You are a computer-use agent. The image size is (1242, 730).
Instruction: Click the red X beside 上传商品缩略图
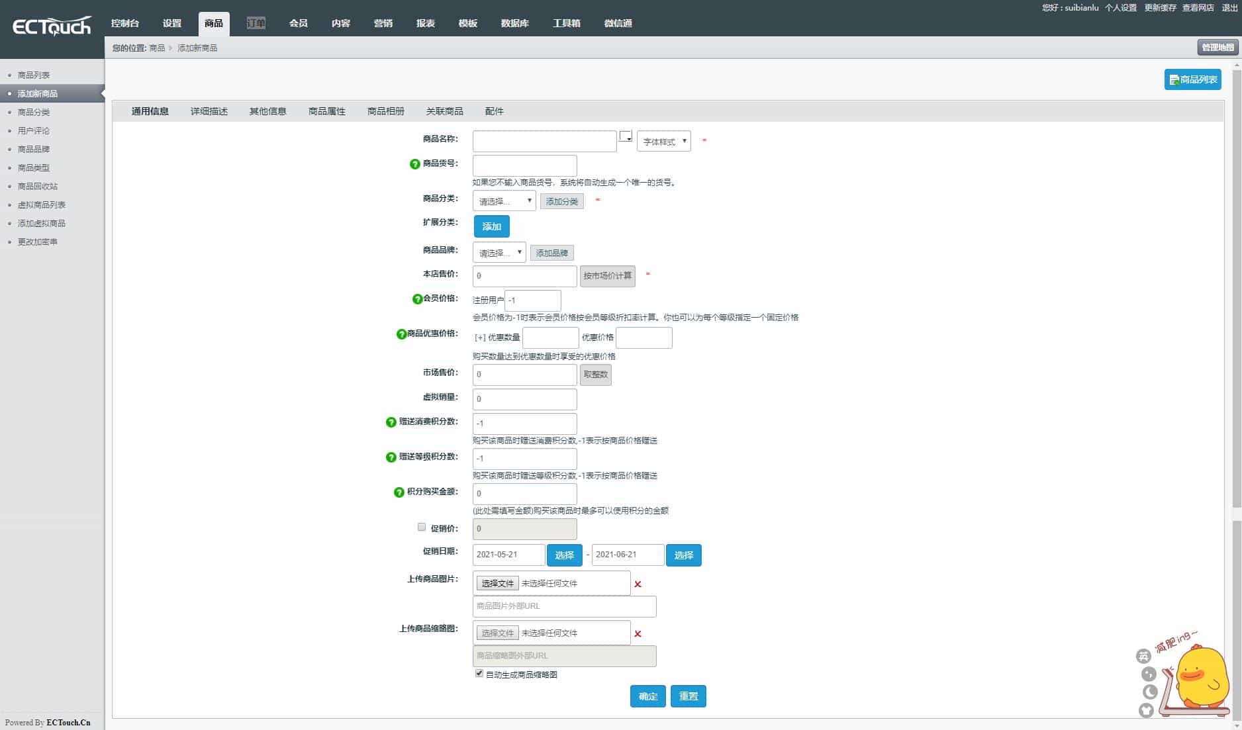tap(638, 634)
